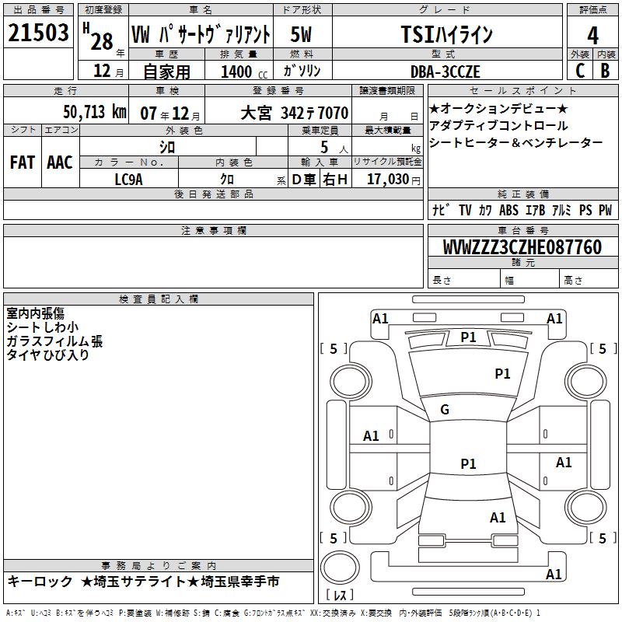The image size is (622, 622).
Task: Select the P1 mark on the front bumper
Action: (x=468, y=337)
